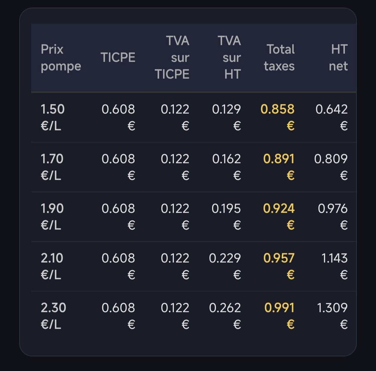Select the 2.10 €/L pump price cell
This screenshot has height=371, width=376.
(x=52, y=266)
